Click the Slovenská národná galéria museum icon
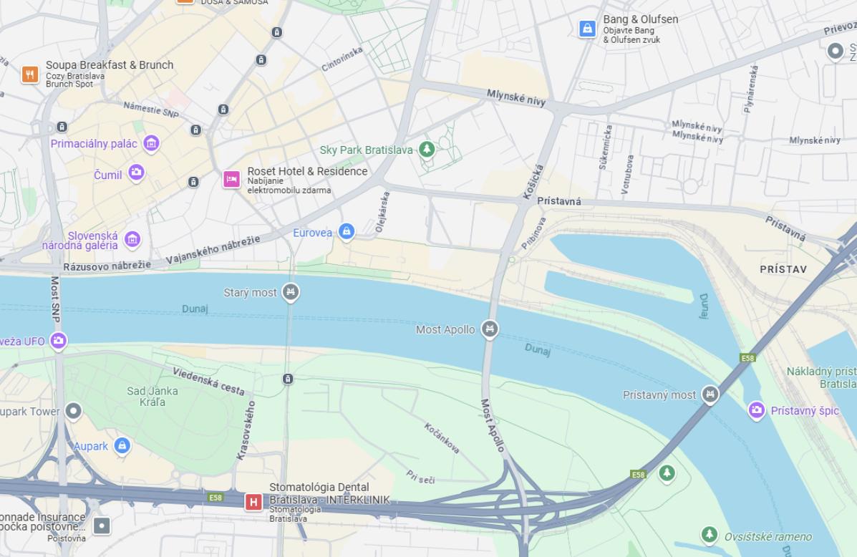 pos(132,239)
